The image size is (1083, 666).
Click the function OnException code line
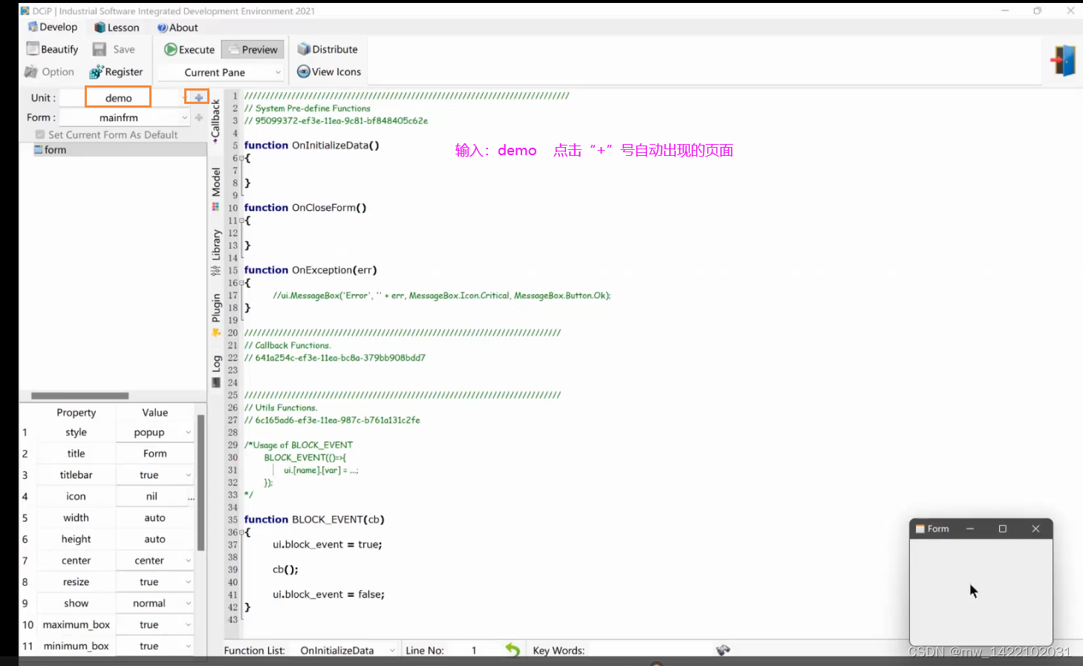point(310,270)
